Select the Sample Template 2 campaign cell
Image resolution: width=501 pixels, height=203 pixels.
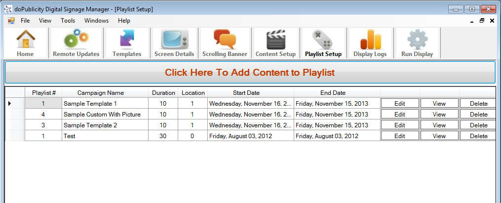point(105,125)
